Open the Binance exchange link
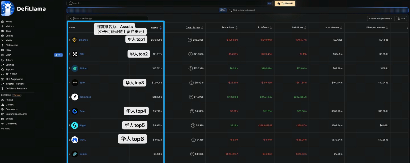 pyautogui.click(x=83, y=40)
